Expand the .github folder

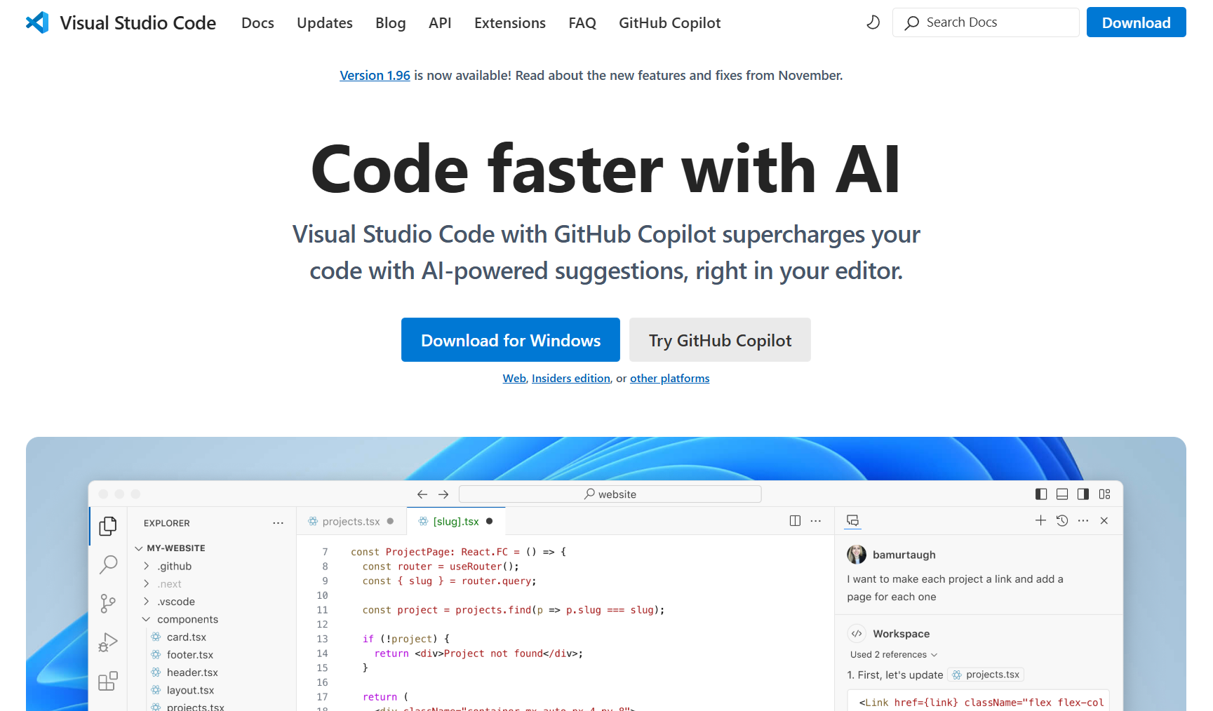(146, 566)
